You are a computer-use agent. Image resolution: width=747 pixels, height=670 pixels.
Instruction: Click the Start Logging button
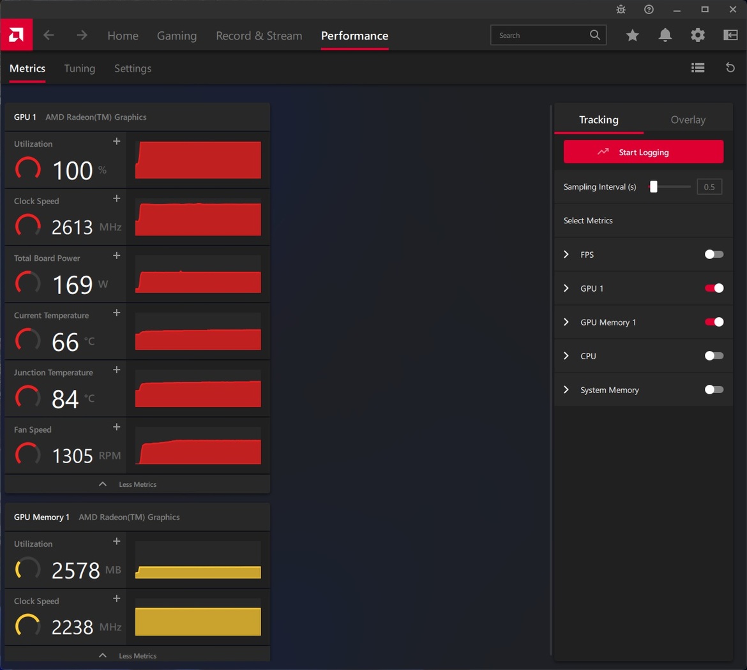click(x=643, y=152)
